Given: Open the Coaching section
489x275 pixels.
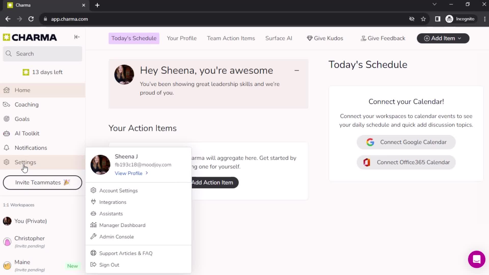Looking at the screenshot, I should (x=26, y=104).
